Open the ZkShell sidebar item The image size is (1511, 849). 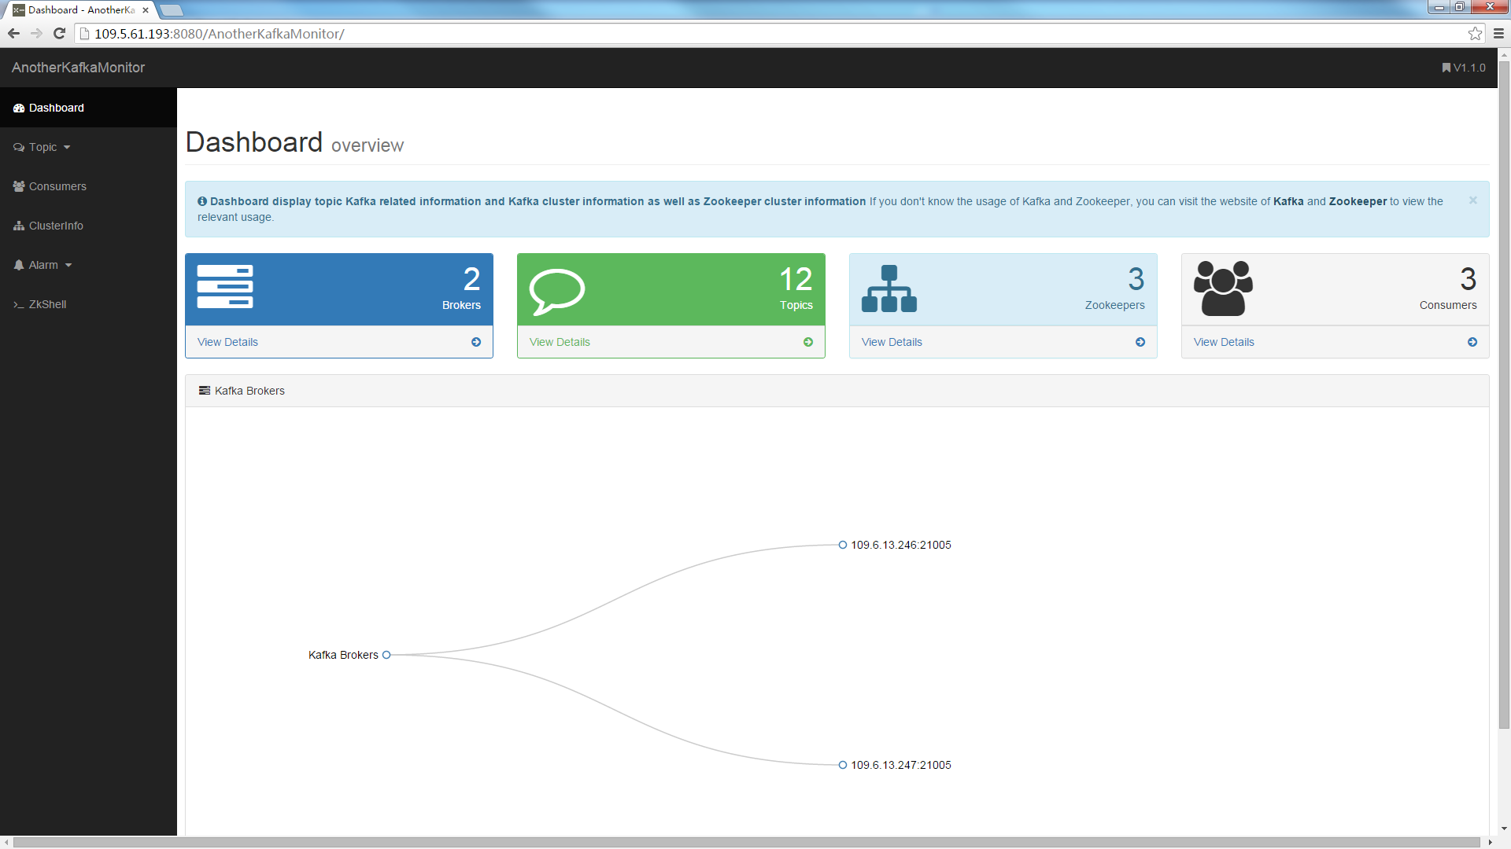pos(47,304)
